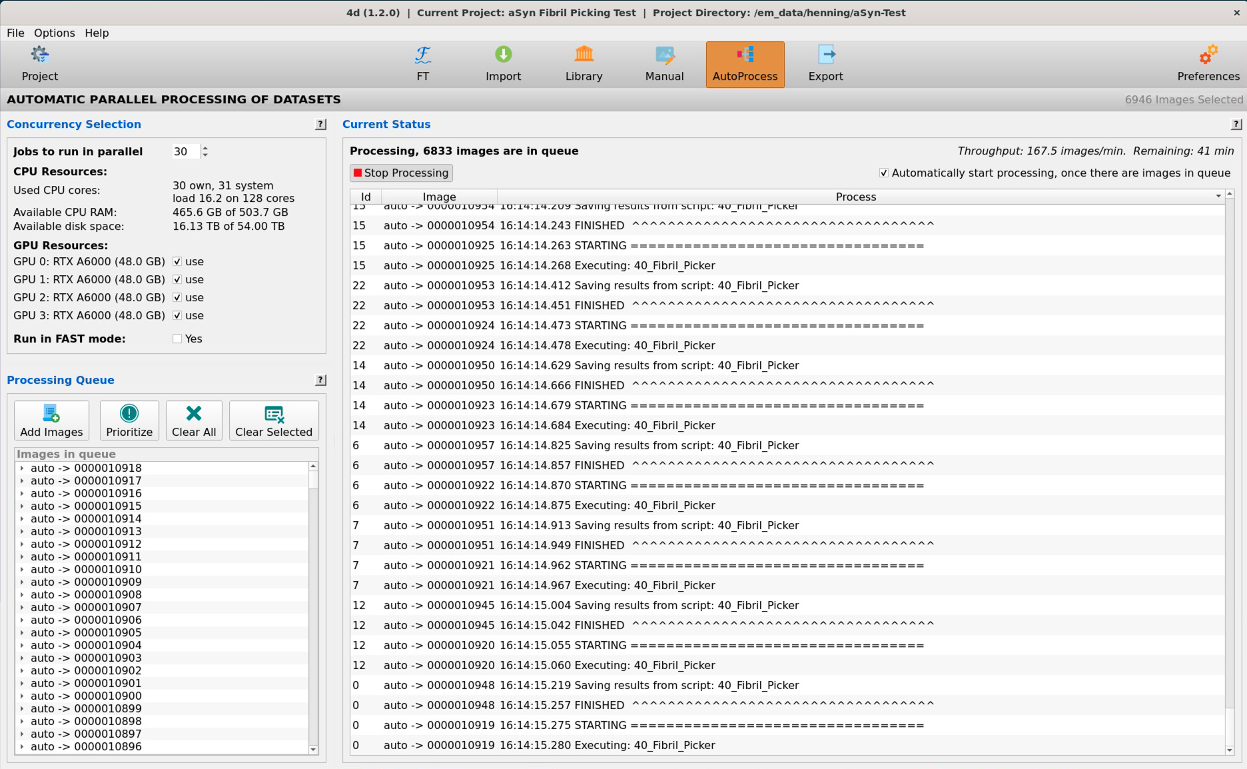Show help for Concurrency Selection
1247x769 pixels.
tap(320, 124)
